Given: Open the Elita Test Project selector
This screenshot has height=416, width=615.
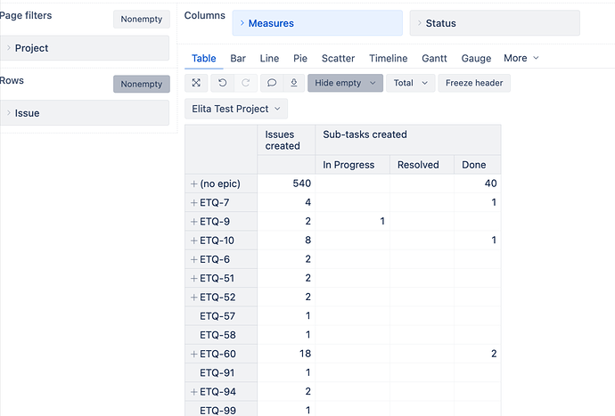Looking at the screenshot, I should tap(236, 109).
